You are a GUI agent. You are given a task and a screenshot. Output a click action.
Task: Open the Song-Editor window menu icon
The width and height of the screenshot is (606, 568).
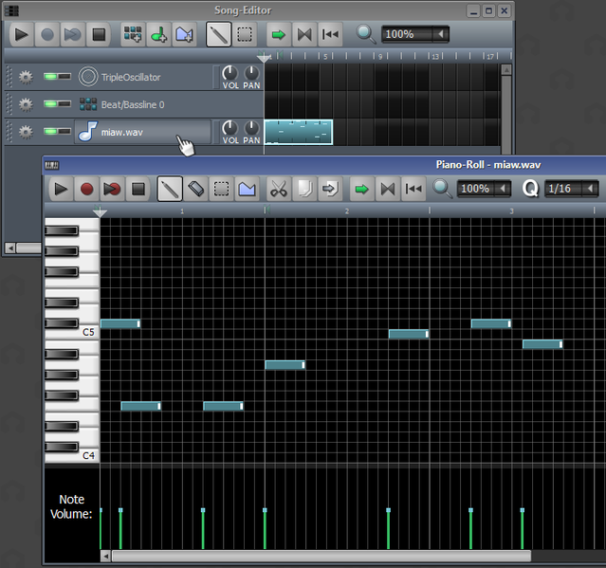pos(11,10)
